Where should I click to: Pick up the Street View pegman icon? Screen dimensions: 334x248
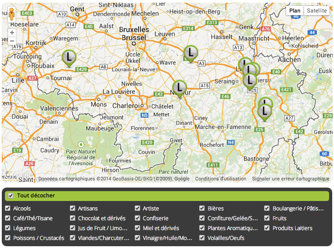(x=12, y=14)
